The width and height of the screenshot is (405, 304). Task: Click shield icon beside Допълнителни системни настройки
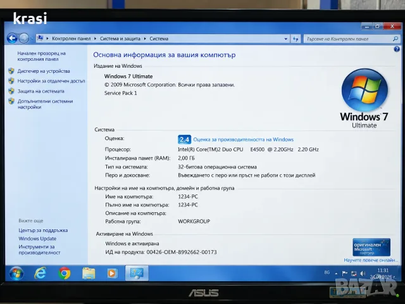pos(11,101)
